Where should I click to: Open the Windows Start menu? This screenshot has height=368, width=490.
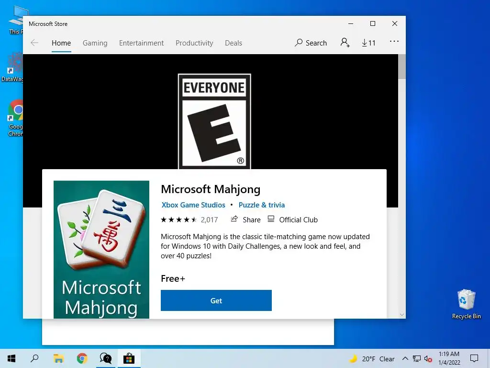tap(11, 358)
